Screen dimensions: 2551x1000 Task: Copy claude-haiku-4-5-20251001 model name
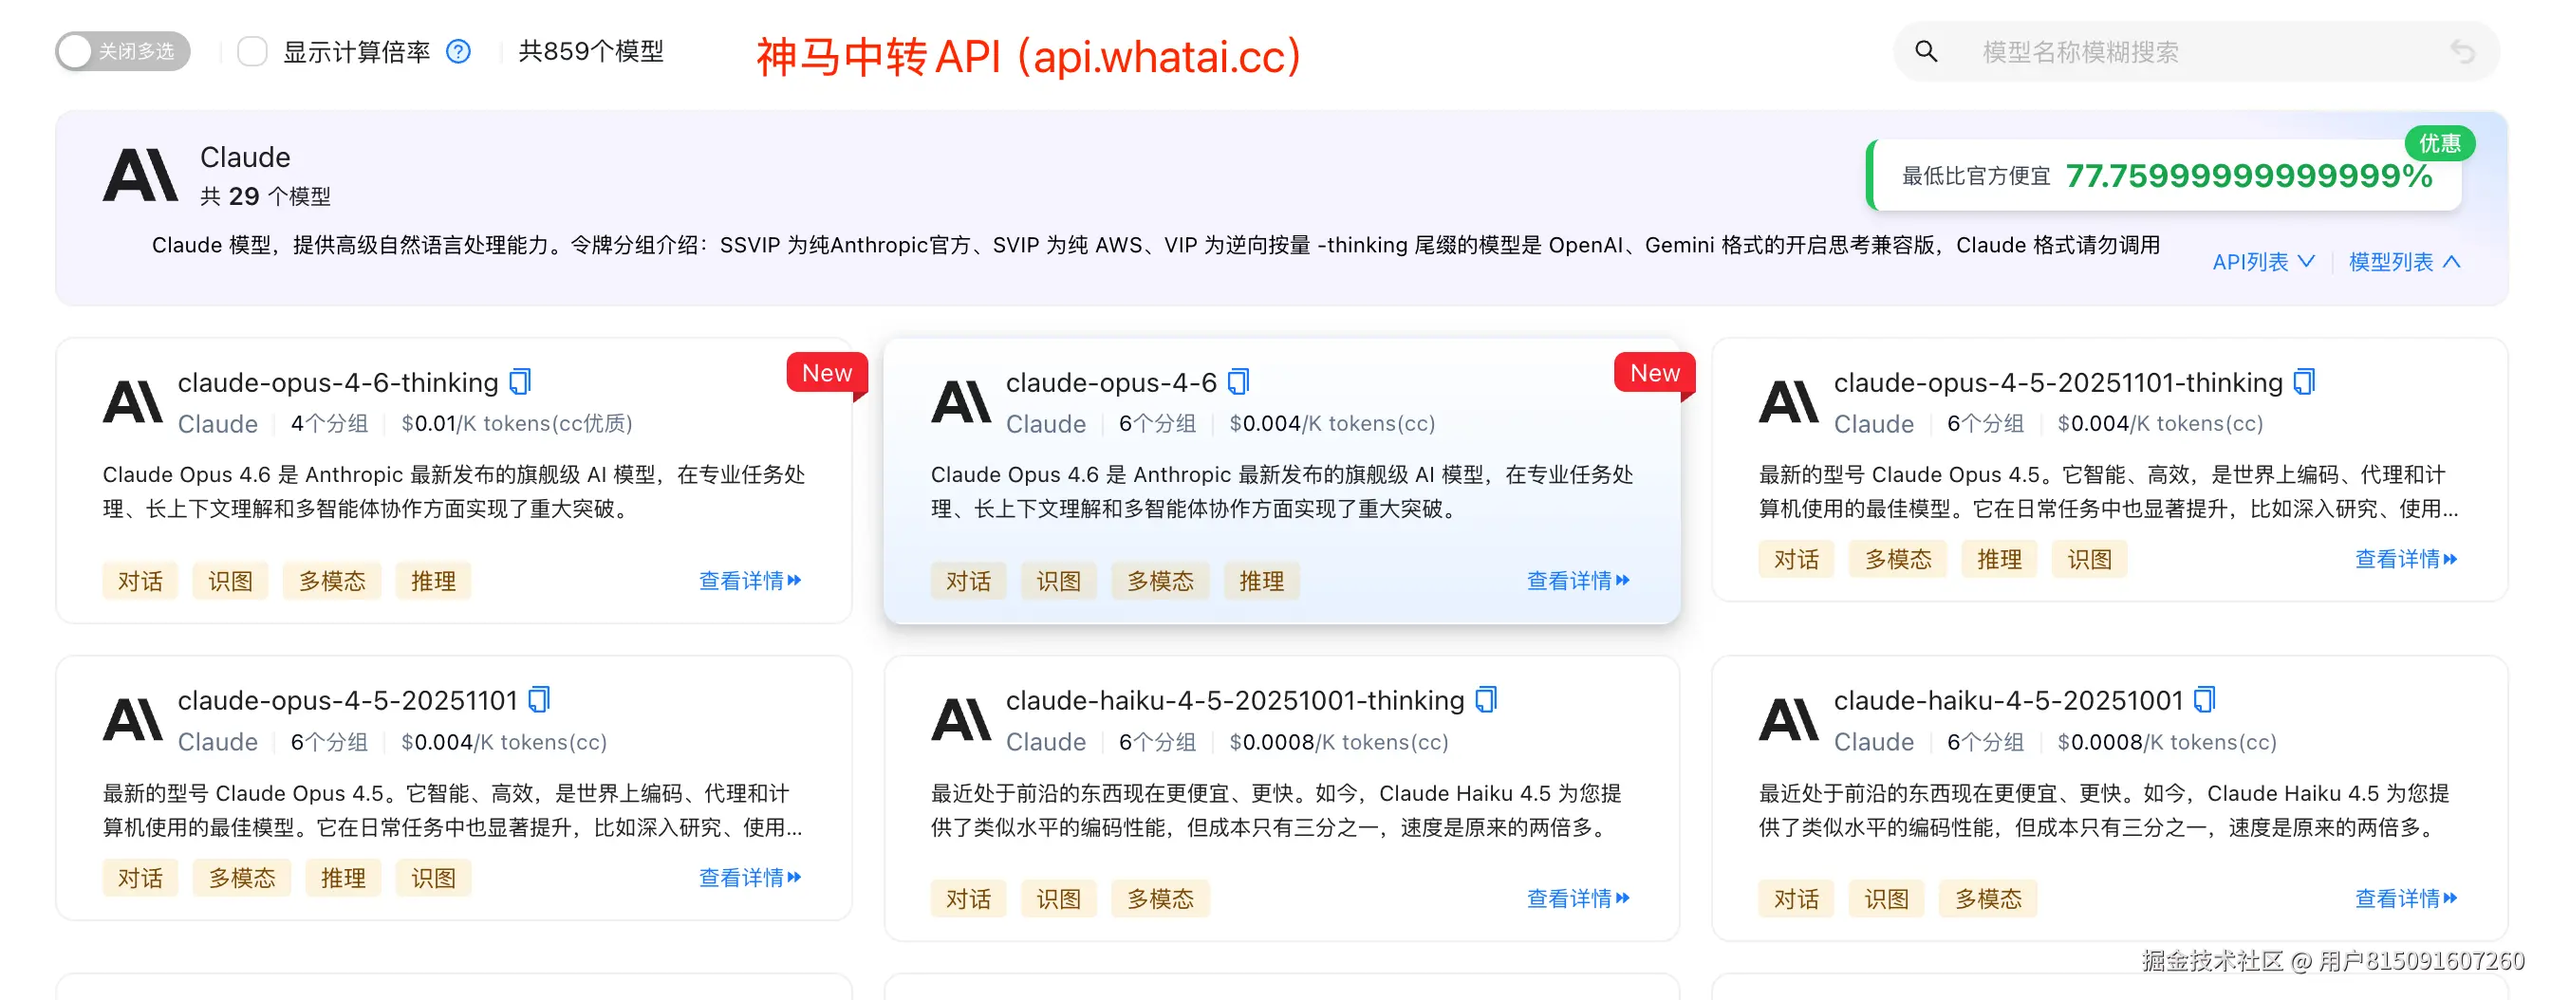(2205, 700)
